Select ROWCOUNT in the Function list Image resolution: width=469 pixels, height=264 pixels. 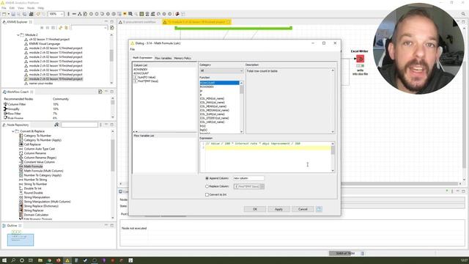219,83
